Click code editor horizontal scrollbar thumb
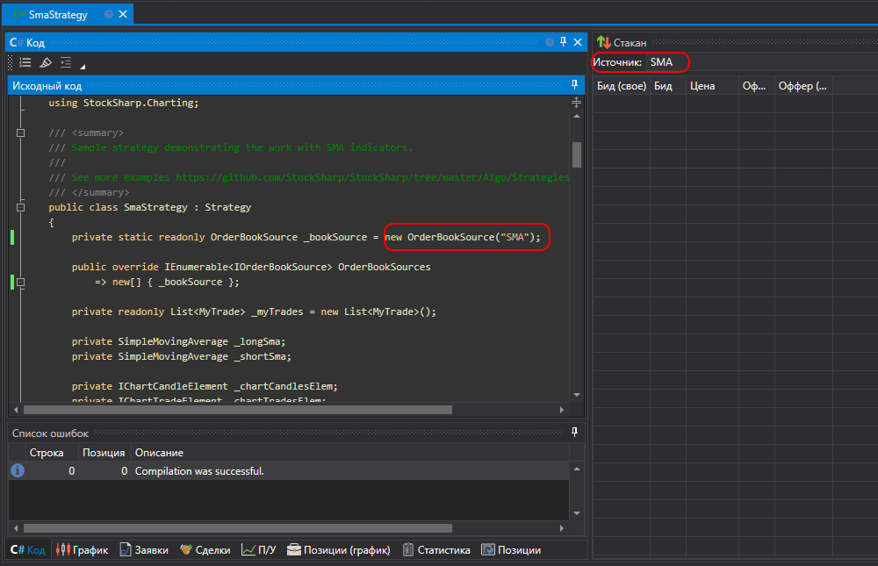Screen dimensions: 878x566 pyautogui.click(x=237, y=410)
